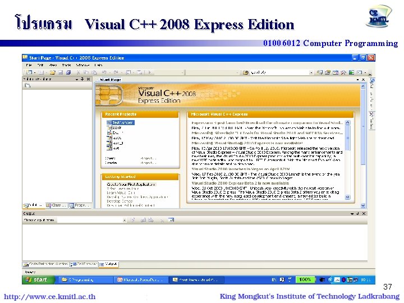The image size is (404, 303).
Task: Click the Paste icon in toolbar
Action: click(x=94, y=72)
